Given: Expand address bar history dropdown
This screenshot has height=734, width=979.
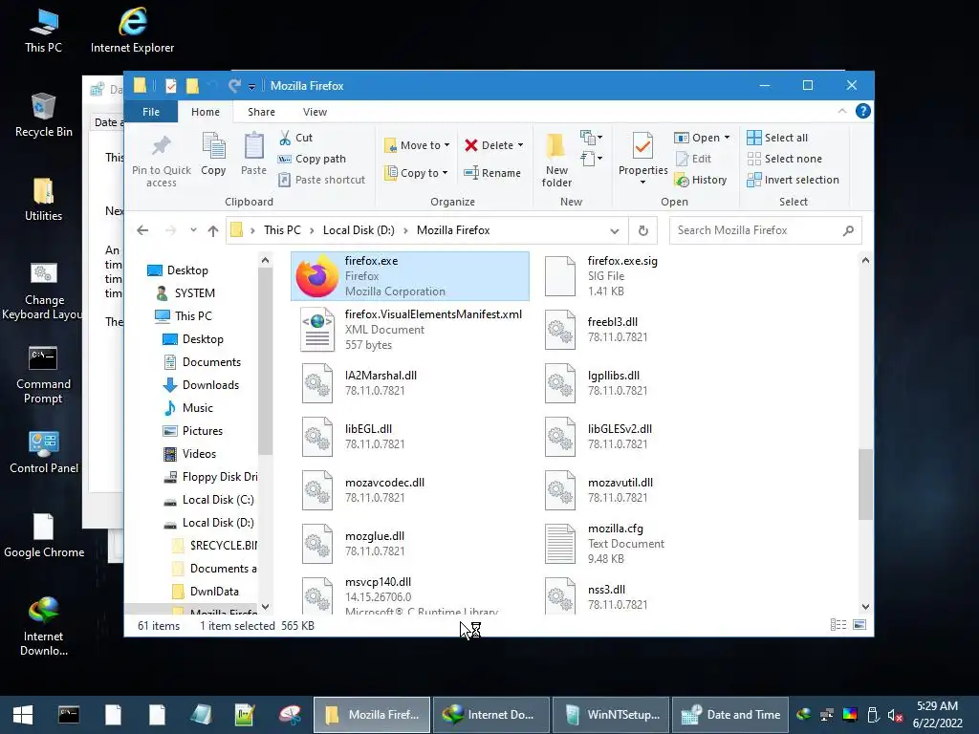Looking at the screenshot, I should pyautogui.click(x=615, y=231).
